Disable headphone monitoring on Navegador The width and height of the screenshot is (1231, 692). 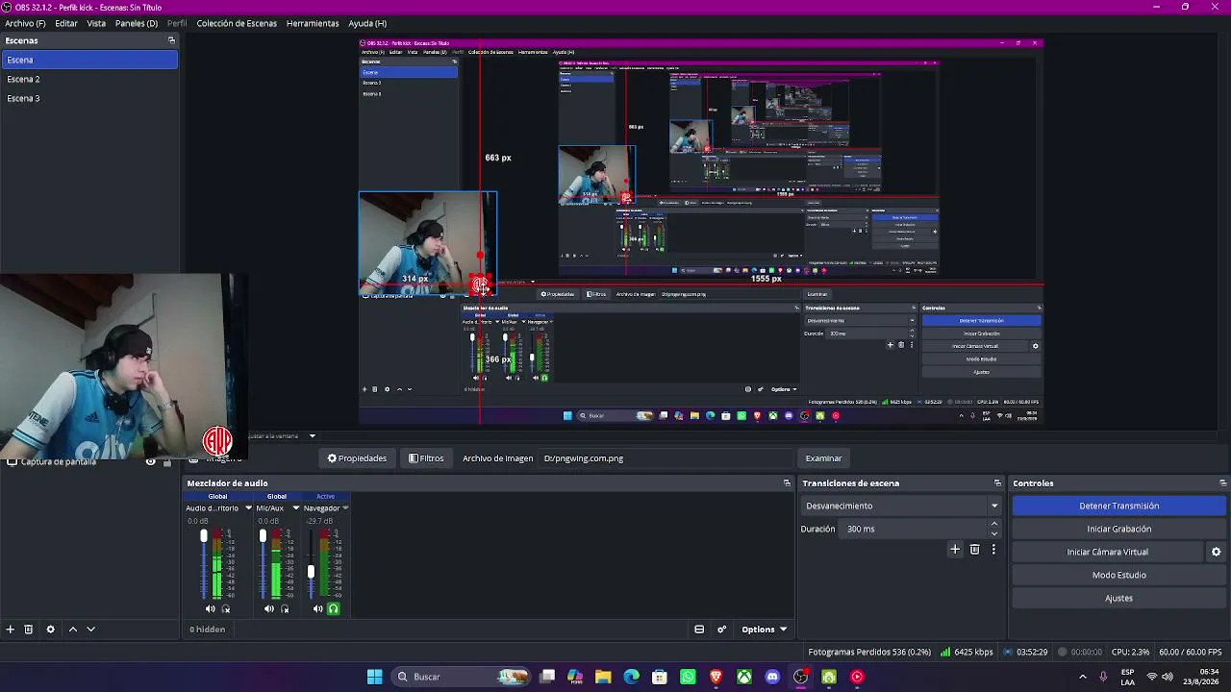click(334, 608)
